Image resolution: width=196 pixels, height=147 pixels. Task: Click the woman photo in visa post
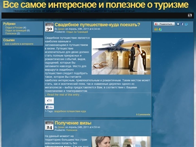tap(121, 142)
